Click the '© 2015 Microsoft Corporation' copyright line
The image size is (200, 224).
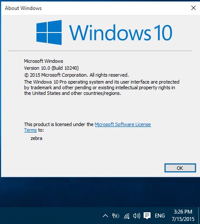[x=76, y=75]
